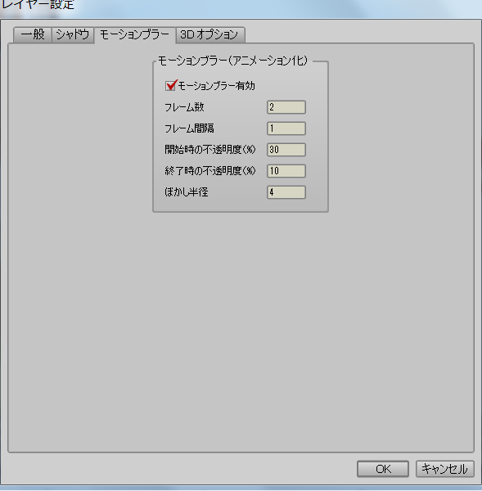Click the 終了時の不透明度(%) label

tap(210, 171)
